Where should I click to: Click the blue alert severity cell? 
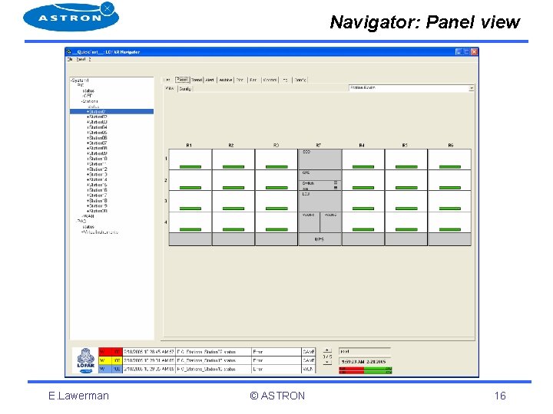[x=111, y=369]
